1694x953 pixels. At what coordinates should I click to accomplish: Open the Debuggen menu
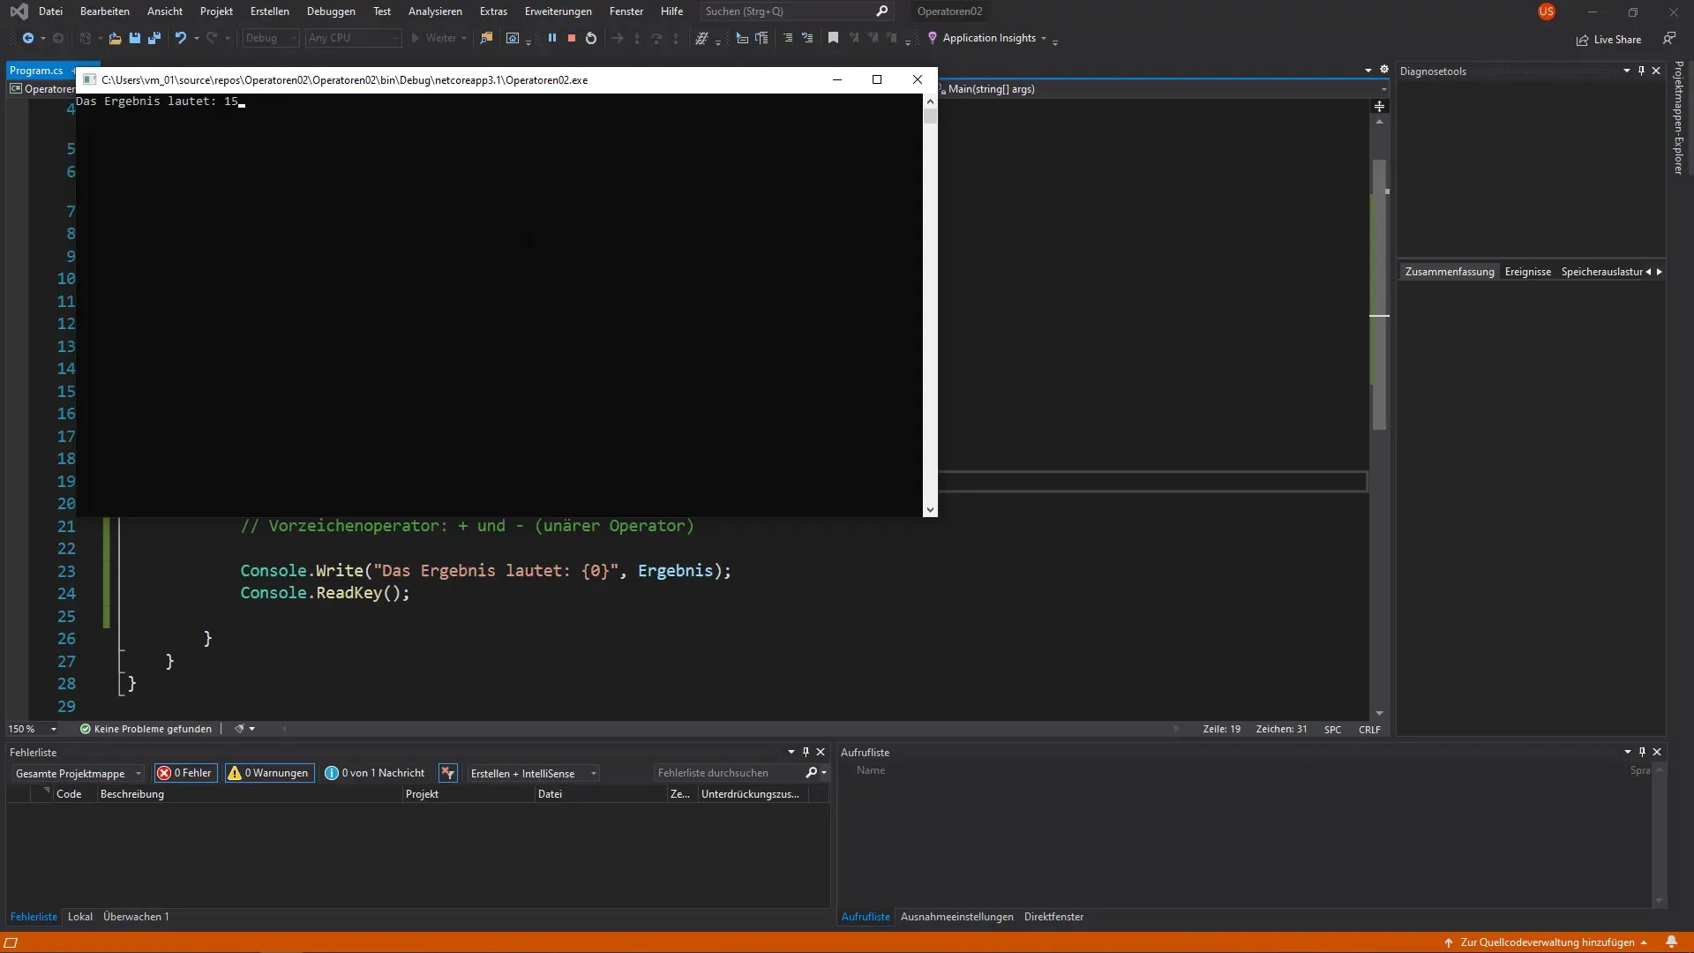pos(331,11)
